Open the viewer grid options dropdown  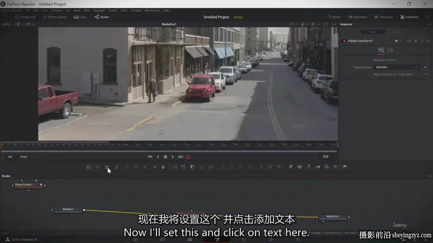coord(318,24)
